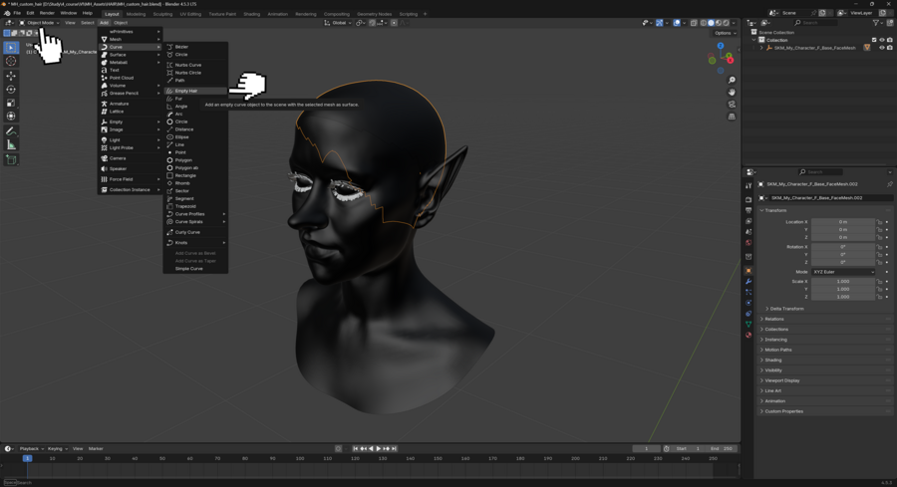Toggle X-ray mode in viewport header
Viewport: 897px width, 487px height.
(x=694, y=23)
